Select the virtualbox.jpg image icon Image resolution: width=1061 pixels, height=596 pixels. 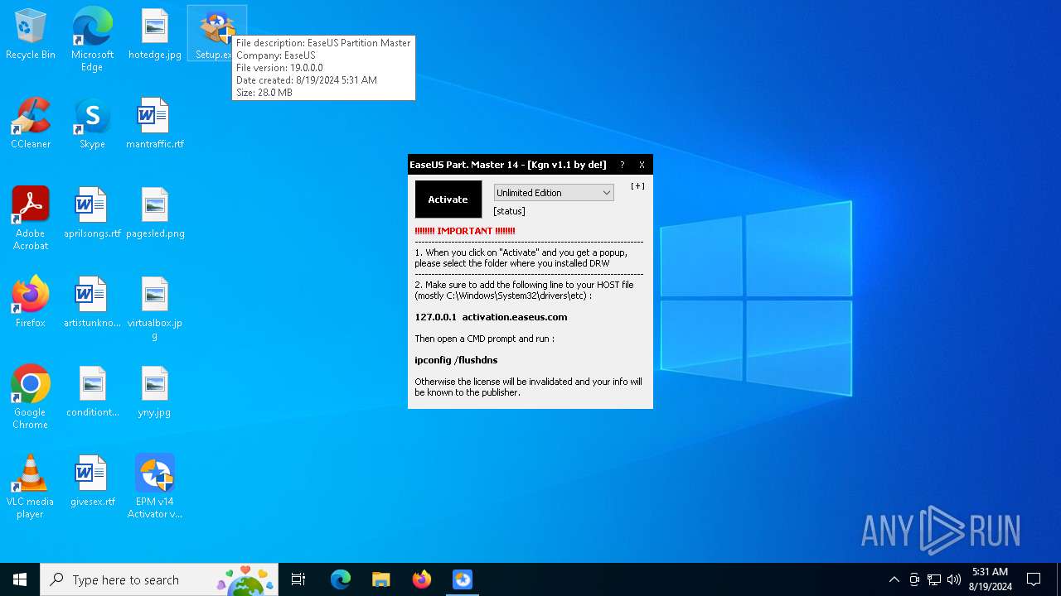click(x=155, y=309)
